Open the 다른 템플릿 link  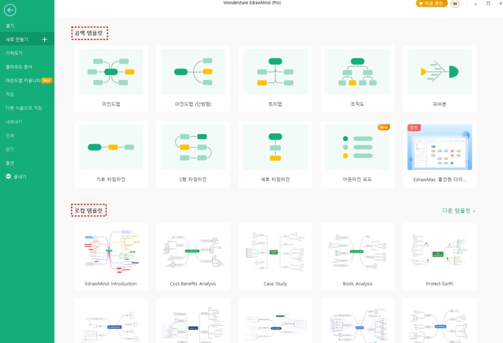(459, 211)
